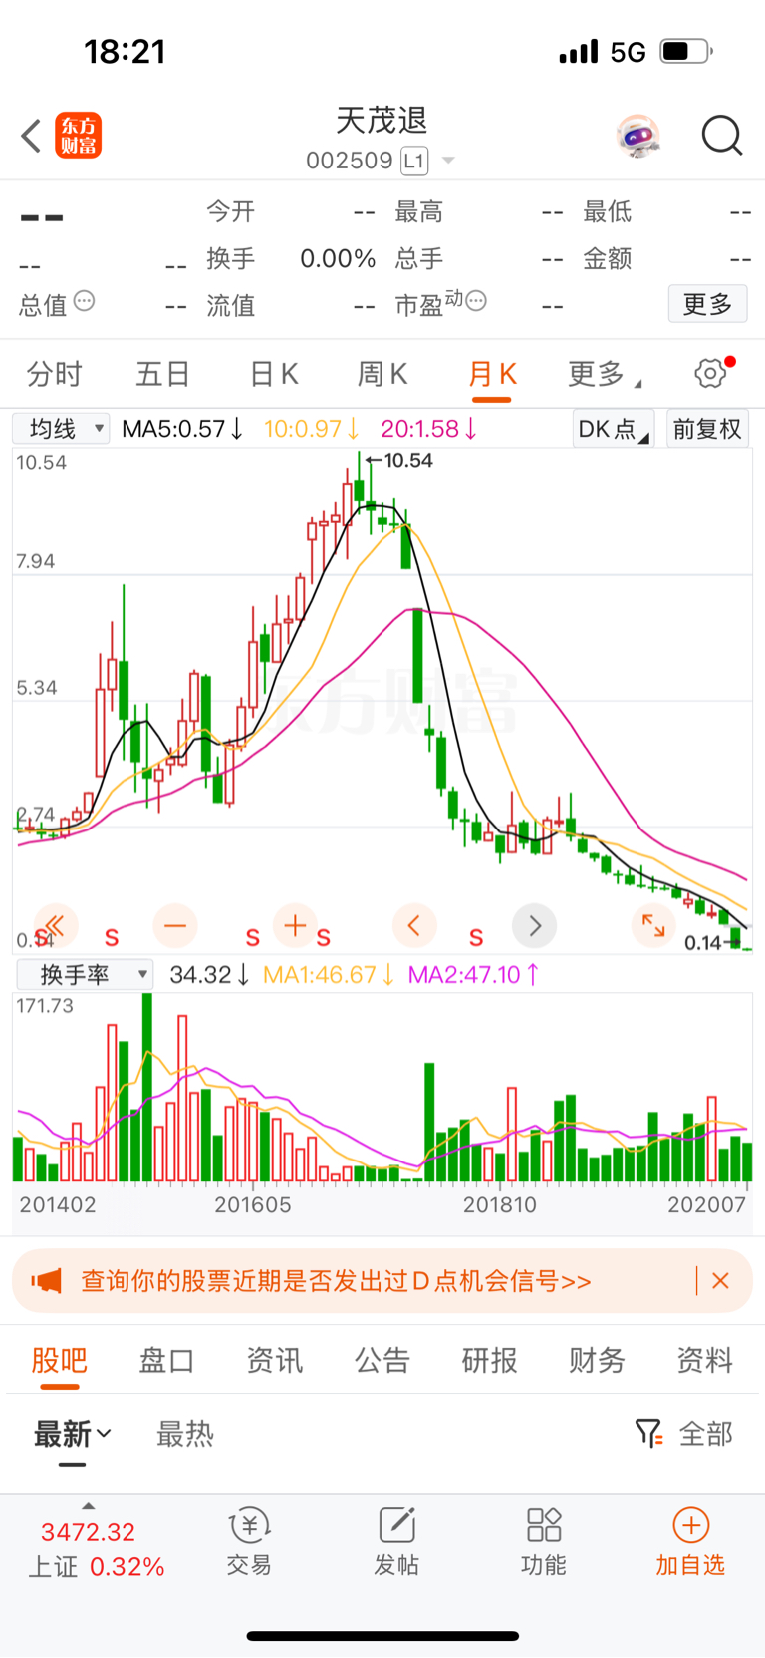Open the 前复权 adjustment selector

click(707, 429)
